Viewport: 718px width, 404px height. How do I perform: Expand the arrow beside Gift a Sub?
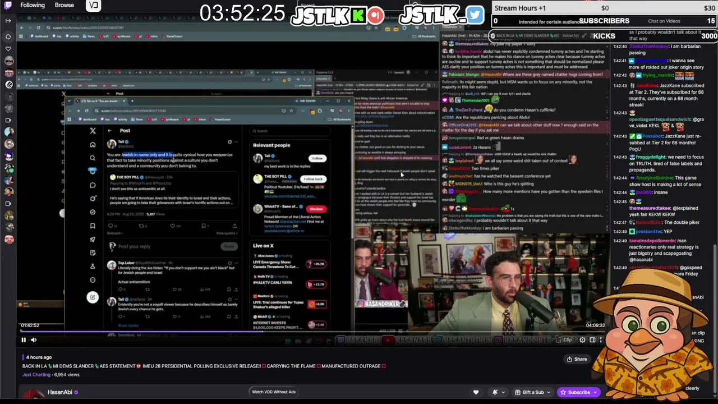click(550, 392)
